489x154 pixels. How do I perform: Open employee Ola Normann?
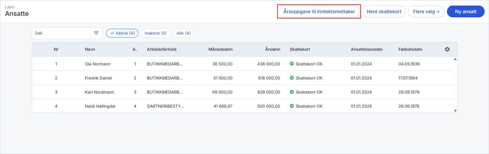[98, 64]
